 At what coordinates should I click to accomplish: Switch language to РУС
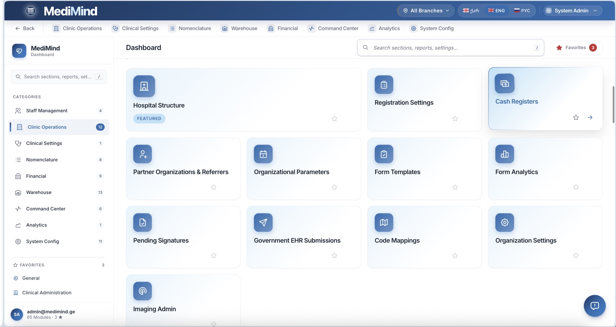pyautogui.click(x=522, y=11)
